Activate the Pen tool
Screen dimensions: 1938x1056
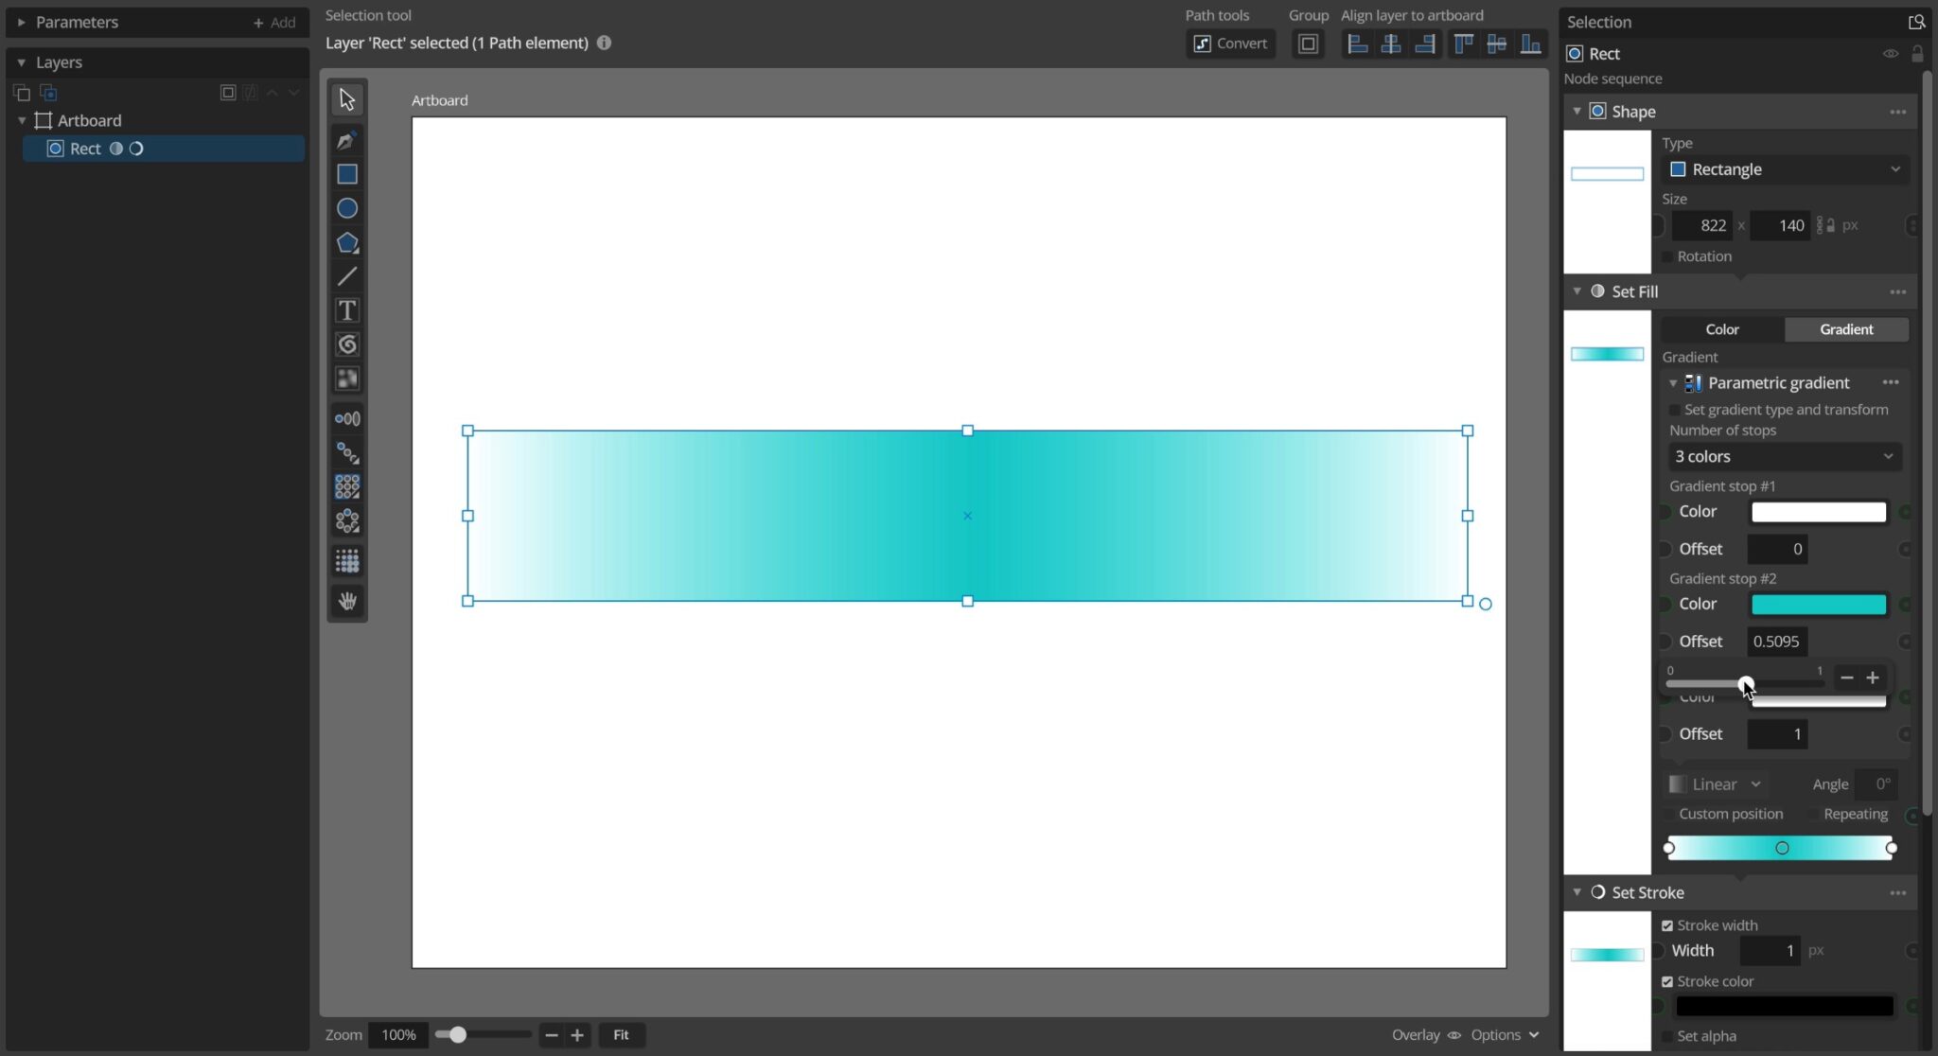(347, 139)
